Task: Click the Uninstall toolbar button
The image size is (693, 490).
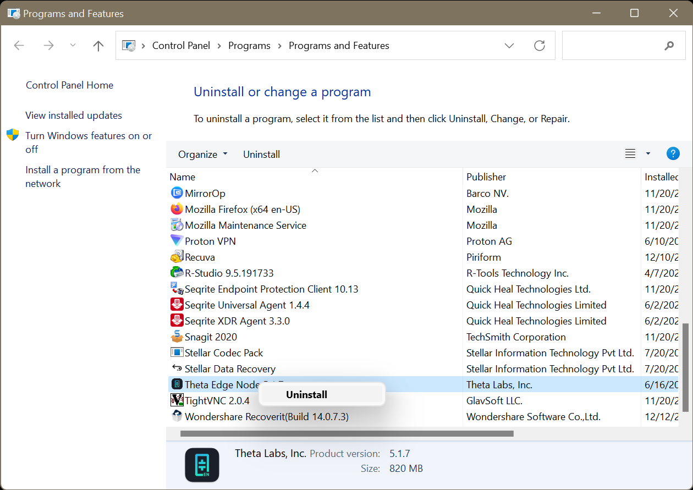Action: (262, 155)
